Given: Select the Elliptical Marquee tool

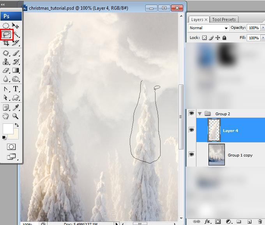Looking at the screenshot, I should pyautogui.click(x=6, y=26).
